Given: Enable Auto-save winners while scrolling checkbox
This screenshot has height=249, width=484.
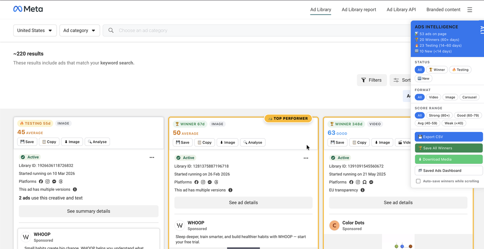Looking at the screenshot, I should coord(418,181).
